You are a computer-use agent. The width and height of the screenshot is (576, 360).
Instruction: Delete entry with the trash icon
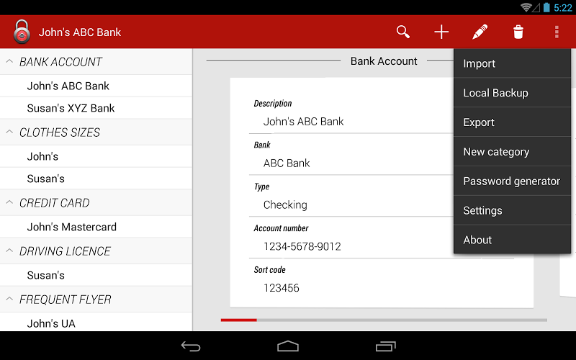[518, 32]
